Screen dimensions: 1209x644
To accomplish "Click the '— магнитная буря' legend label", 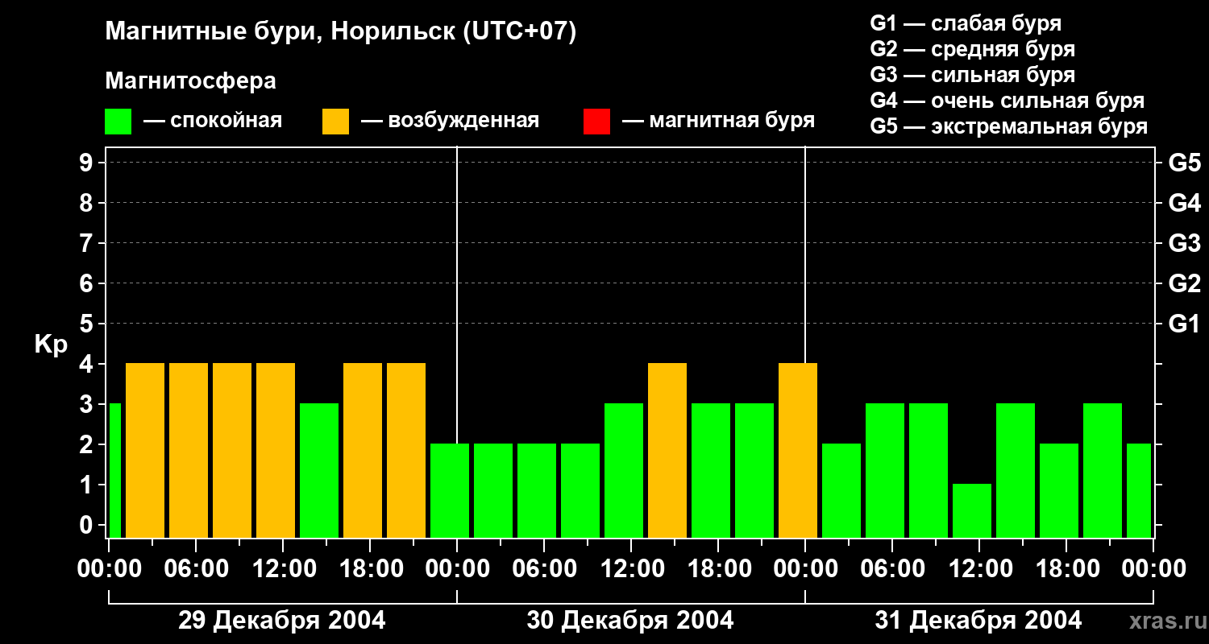I will (x=718, y=121).
